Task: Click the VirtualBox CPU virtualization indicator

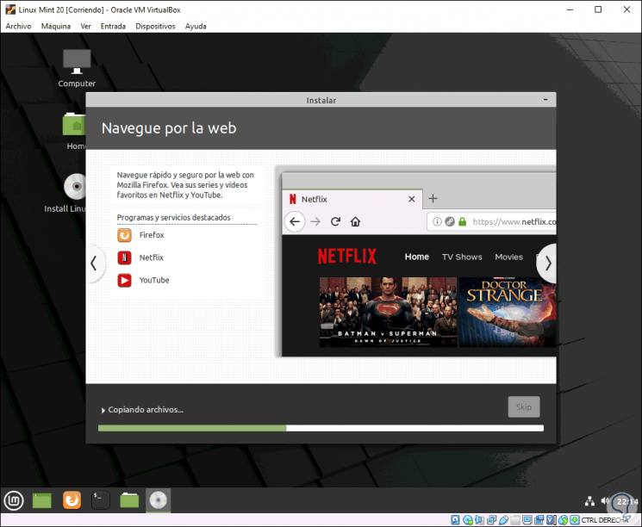Action: (552, 520)
